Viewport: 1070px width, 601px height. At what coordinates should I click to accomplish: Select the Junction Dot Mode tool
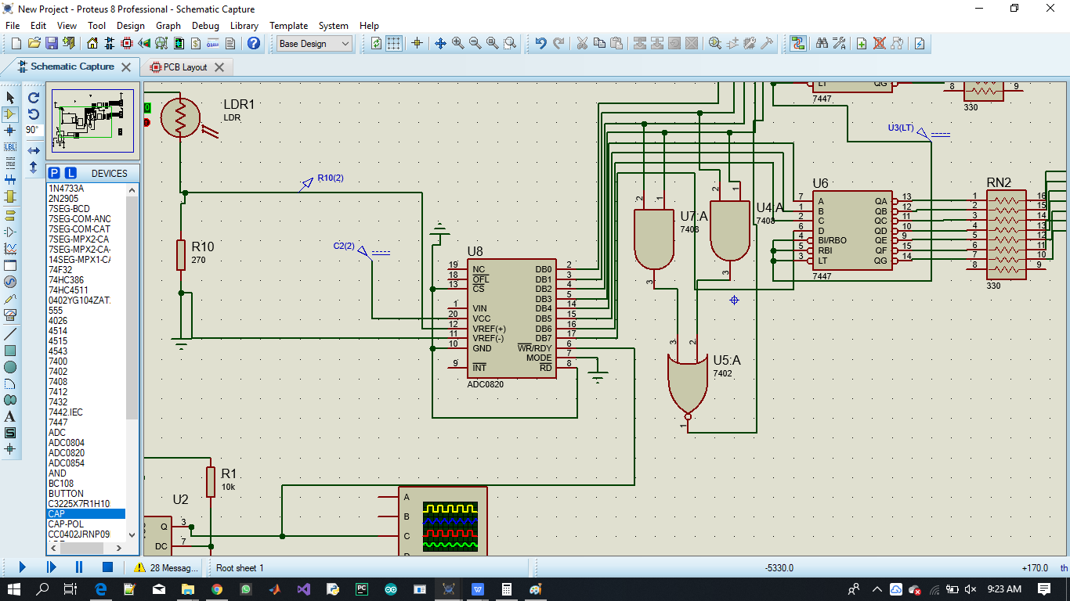tap(10, 131)
